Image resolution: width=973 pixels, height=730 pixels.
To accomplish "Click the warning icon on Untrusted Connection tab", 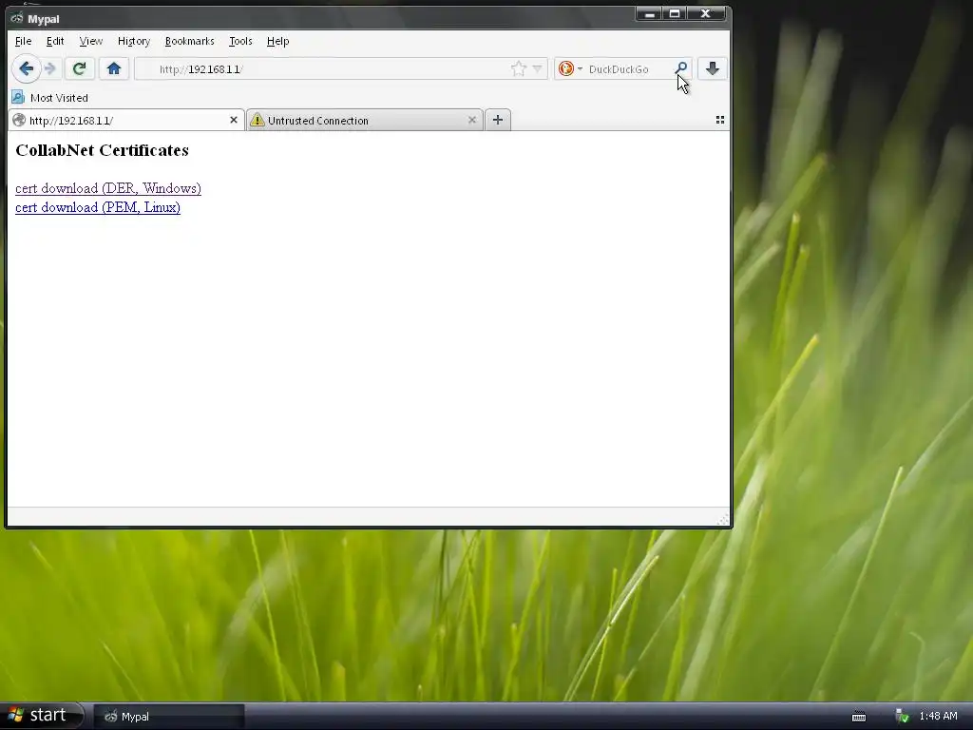I will (x=257, y=121).
